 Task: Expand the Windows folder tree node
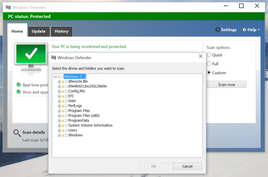[x=59, y=135]
